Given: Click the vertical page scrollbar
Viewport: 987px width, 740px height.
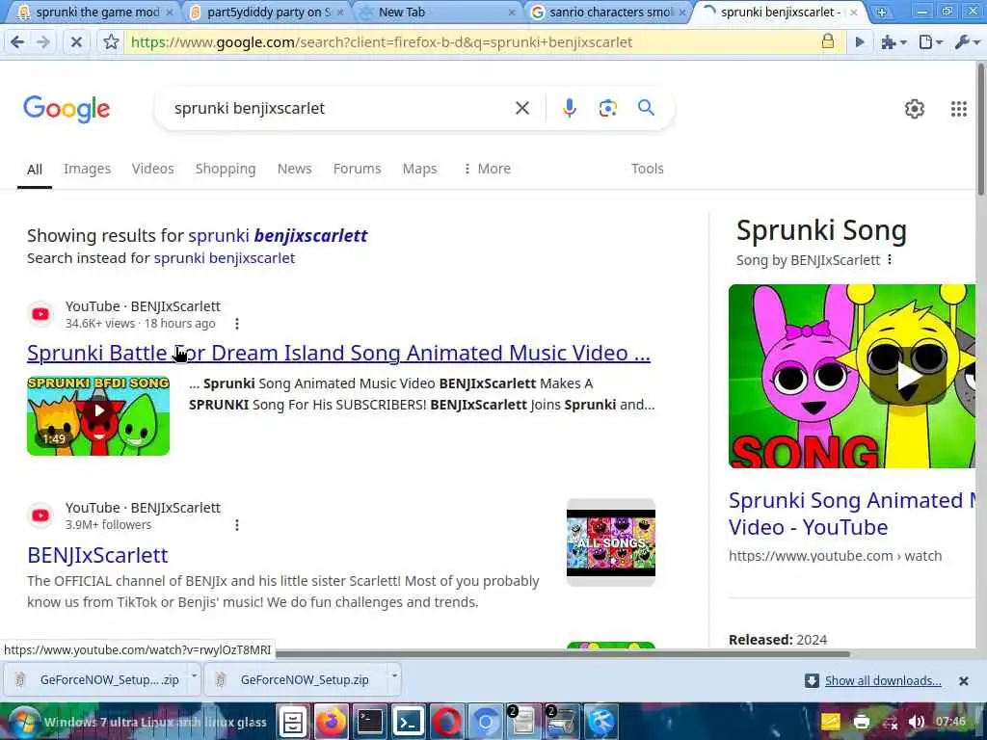Looking at the screenshot, I should pyautogui.click(x=981, y=128).
